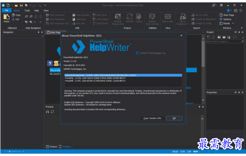Click the Save disk icon in title bar
246x156 pixels.
pyautogui.click(x=21, y=5)
